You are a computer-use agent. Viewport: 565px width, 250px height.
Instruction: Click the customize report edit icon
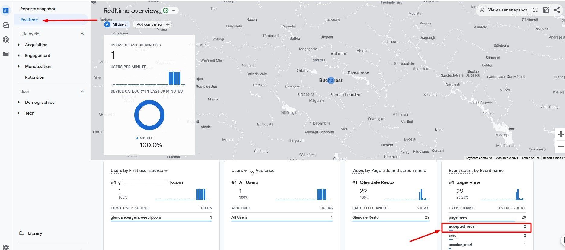pos(546,10)
